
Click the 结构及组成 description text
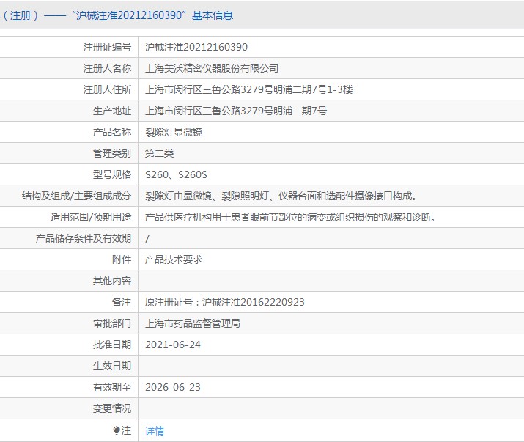tap(281, 196)
